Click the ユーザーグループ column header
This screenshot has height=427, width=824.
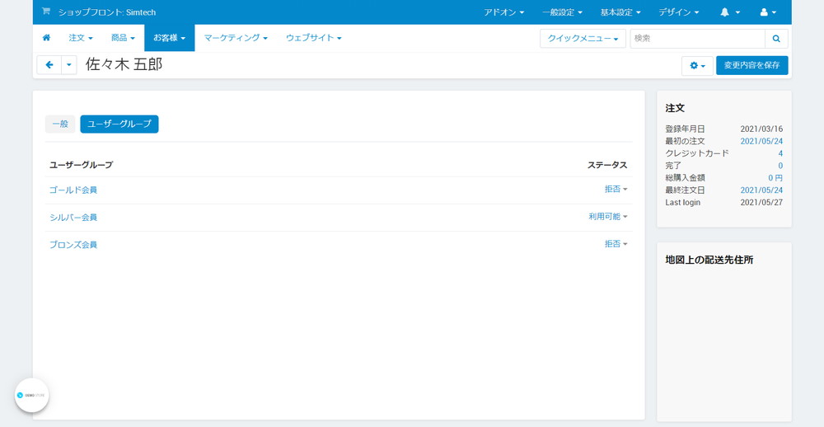point(81,165)
